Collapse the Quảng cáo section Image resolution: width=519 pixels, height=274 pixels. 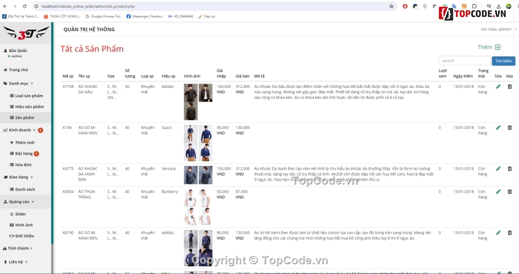pyautogui.click(x=19, y=201)
